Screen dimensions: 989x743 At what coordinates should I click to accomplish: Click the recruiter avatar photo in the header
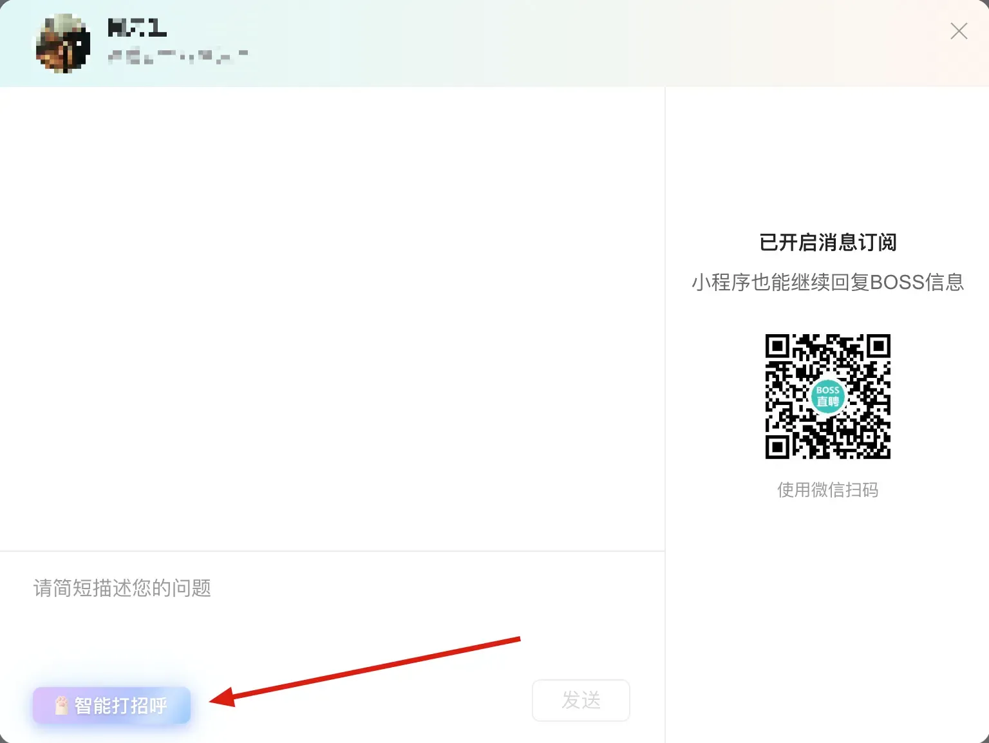click(x=62, y=42)
